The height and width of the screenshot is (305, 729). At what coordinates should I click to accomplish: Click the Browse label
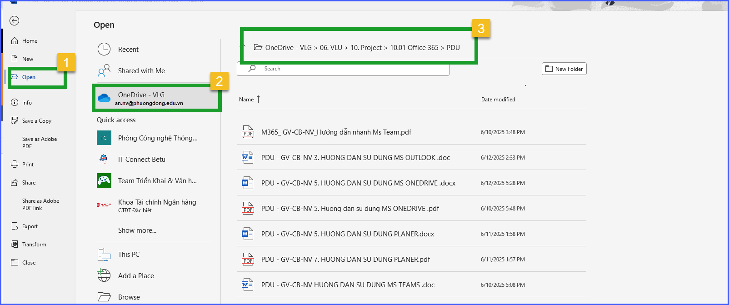point(129,297)
